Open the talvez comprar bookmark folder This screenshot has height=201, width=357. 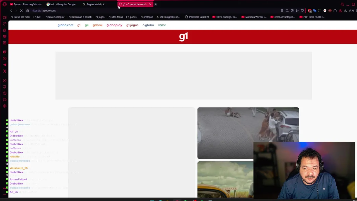point(54,17)
